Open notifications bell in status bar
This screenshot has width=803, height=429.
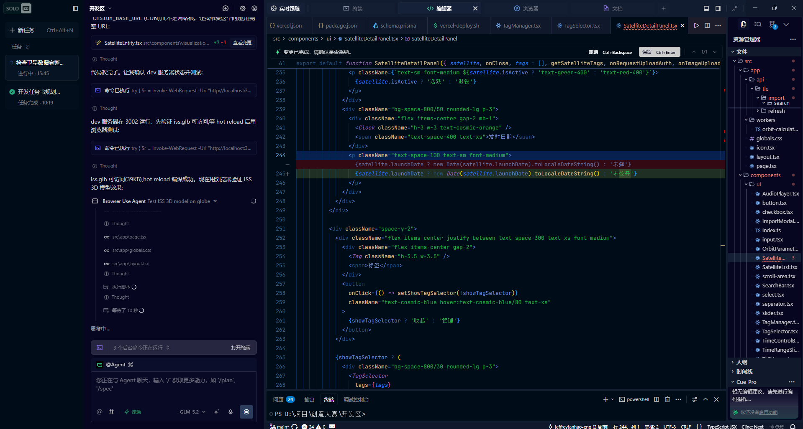(x=793, y=426)
